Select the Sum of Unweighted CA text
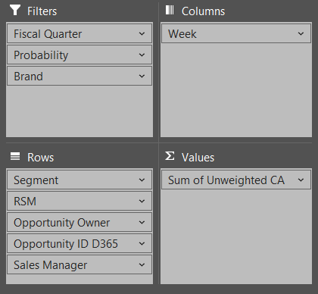The width and height of the screenshot is (318, 294). [226, 180]
